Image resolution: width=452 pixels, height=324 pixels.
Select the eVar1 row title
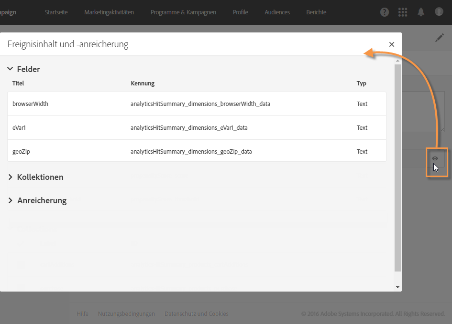click(19, 128)
